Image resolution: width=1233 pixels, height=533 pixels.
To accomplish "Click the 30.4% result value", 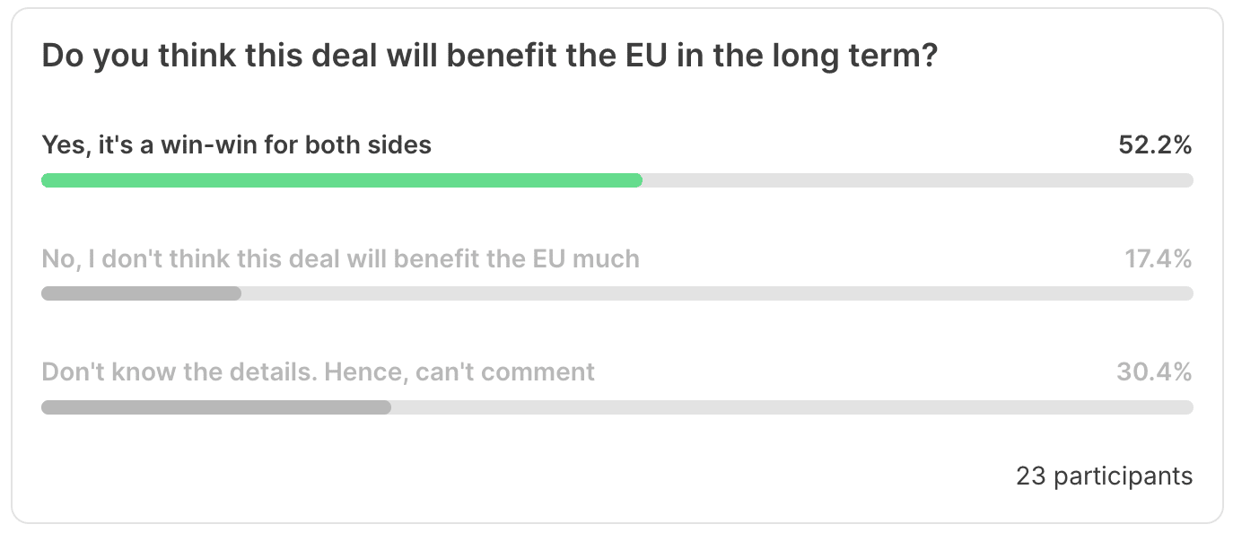I will [x=1154, y=371].
